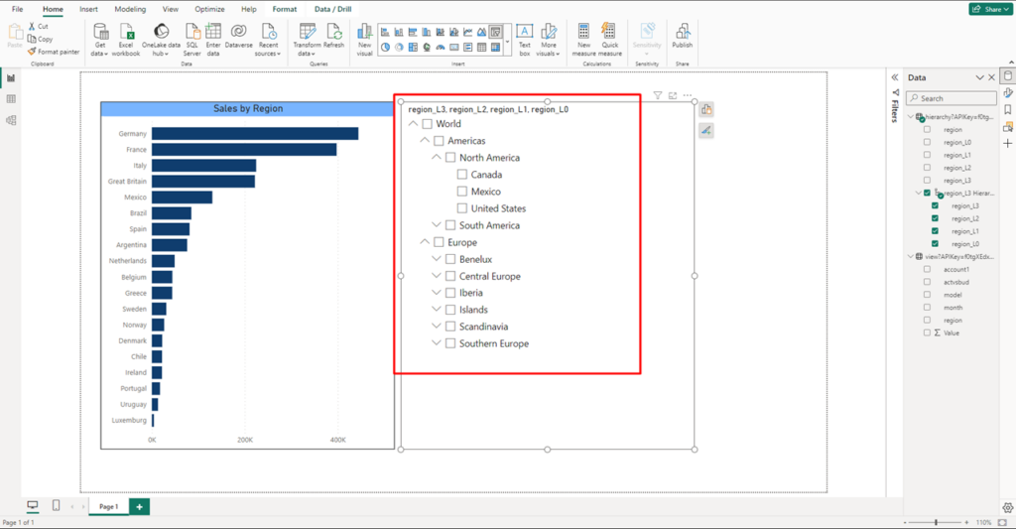Open the Format ribbon tab
This screenshot has width=1016, height=529.
click(285, 9)
